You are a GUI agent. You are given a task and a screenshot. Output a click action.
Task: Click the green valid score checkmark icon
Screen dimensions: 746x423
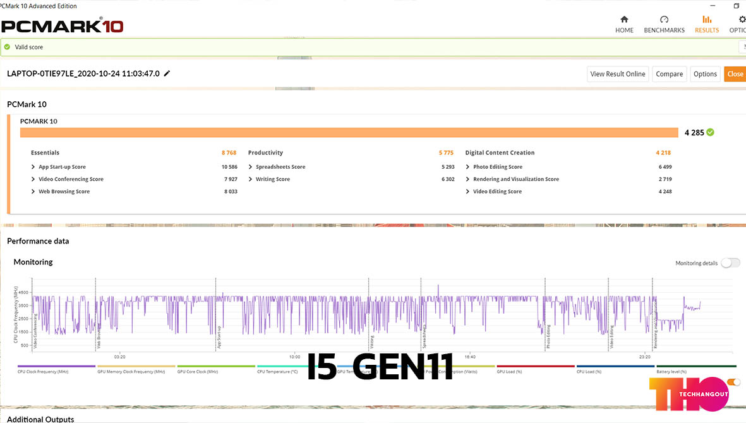[7, 47]
